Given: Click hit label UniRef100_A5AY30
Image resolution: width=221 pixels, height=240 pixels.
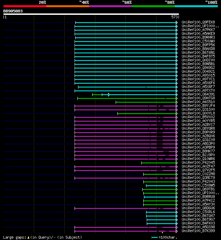Looking at the screenshot, I should point(198,204).
